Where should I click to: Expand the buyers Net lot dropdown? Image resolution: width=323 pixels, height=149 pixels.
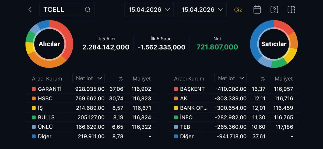point(89,78)
